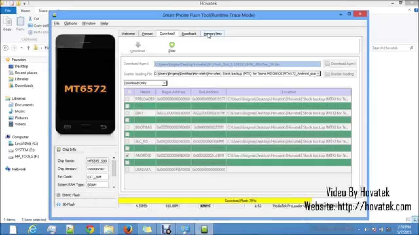Click the EMMC Flash icon
Viewport: 419px width, 235px height.
pos(59,195)
